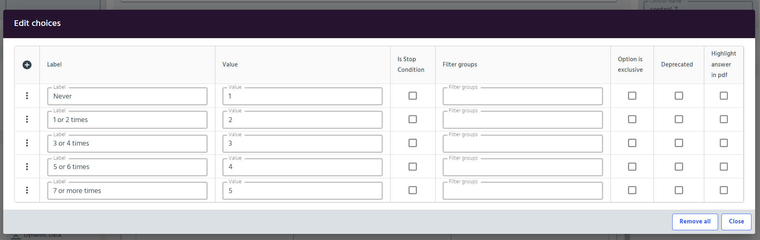Tick Is Stop Condition for 5 or 6 times
This screenshot has height=240, width=760.
pyautogui.click(x=413, y=167)
